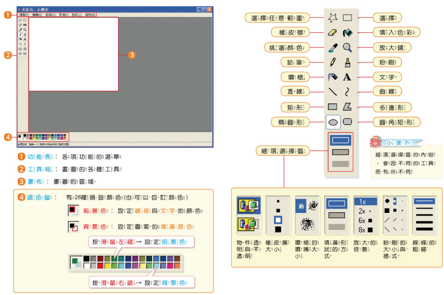
Task: Open the 影像(I) menu in menu bar
Action: click(63, 15)
